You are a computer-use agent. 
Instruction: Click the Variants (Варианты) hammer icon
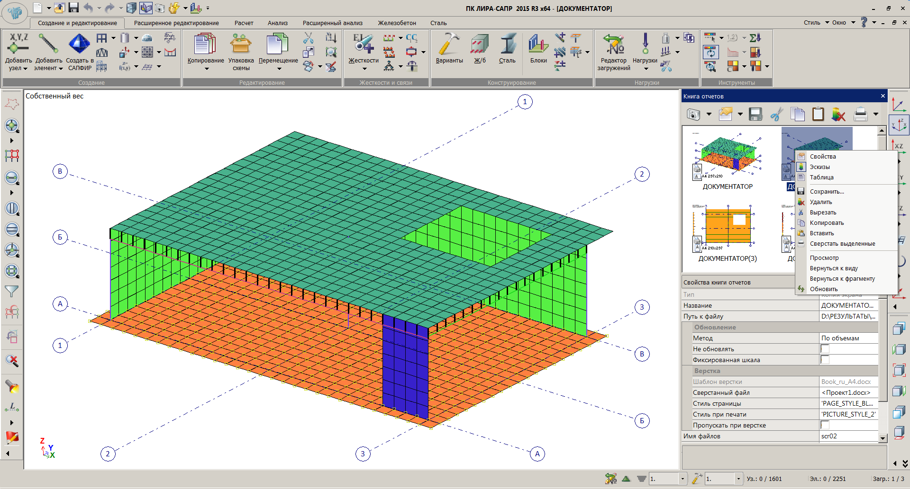(449, 45)
